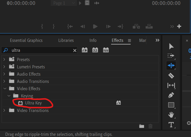Image resolution: width=191 pixels, height=137 pixels.
Task: Expand the Video Transitions folder
Action: (x=4, y=110)
